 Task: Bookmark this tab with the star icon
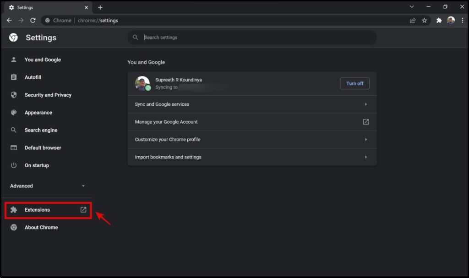coord(425,20)
